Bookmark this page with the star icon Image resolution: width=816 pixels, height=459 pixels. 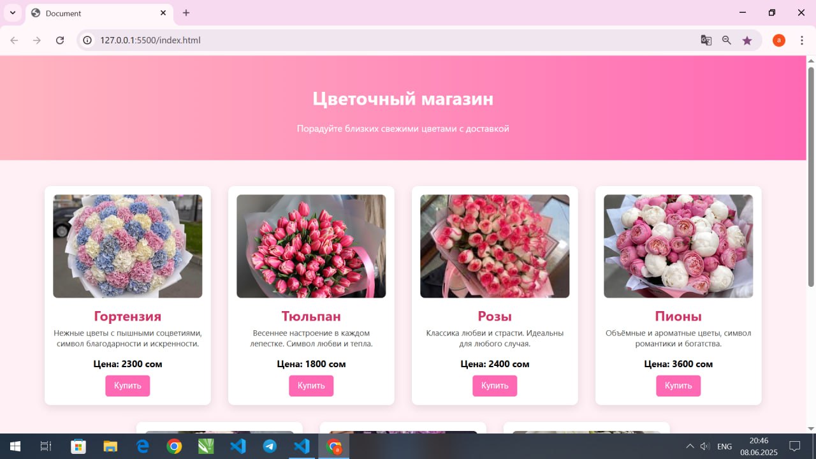pyautogui.click(x=747, y=40)
